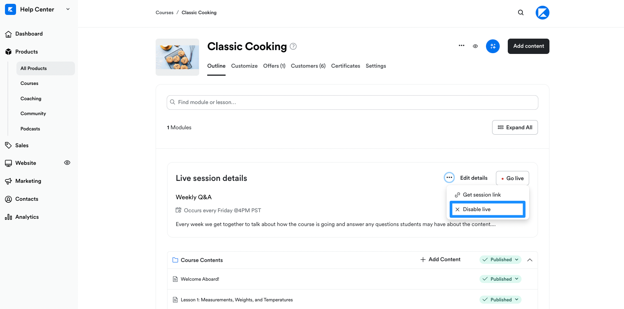Screen dimensions: 624x309
Task: Toggle the Website eye visibility icon
Action: 67,163
